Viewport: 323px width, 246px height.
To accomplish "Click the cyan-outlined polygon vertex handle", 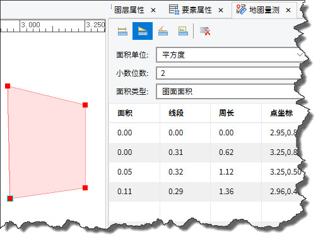I will click(x=10, y=199).
